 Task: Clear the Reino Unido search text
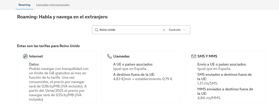point(164,30)
